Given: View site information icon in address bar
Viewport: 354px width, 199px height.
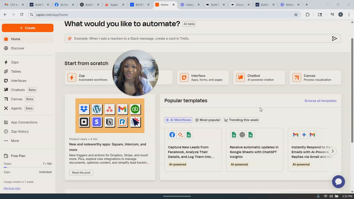Looking at the screenshot, I should 32,15.
